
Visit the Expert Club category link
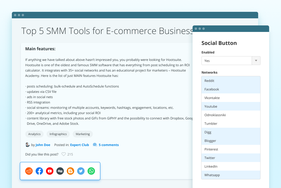(x=80, y=145)
